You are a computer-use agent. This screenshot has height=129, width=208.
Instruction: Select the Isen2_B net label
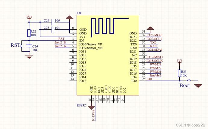click(x=60, y=42)
